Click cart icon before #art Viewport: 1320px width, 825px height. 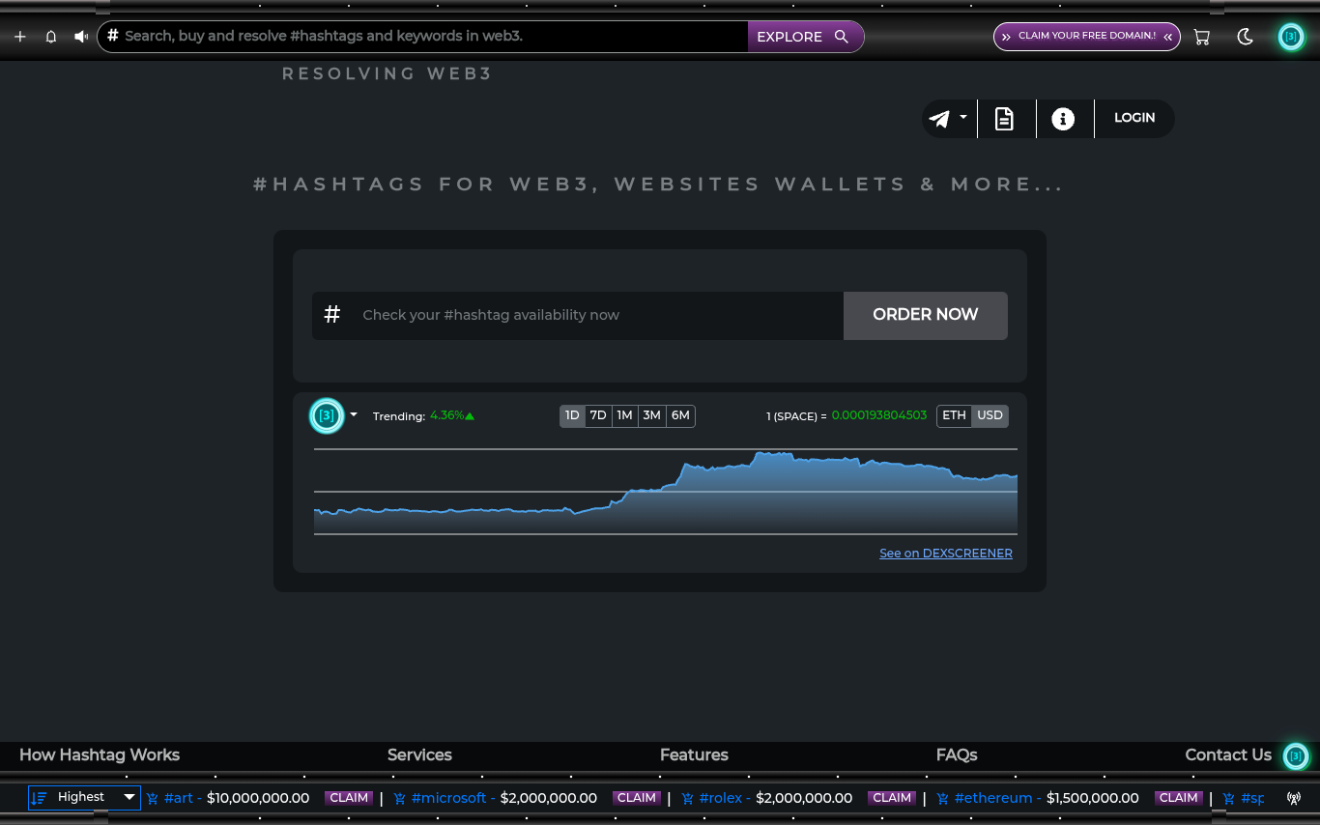pyautogui.click(x=153, y=799)
